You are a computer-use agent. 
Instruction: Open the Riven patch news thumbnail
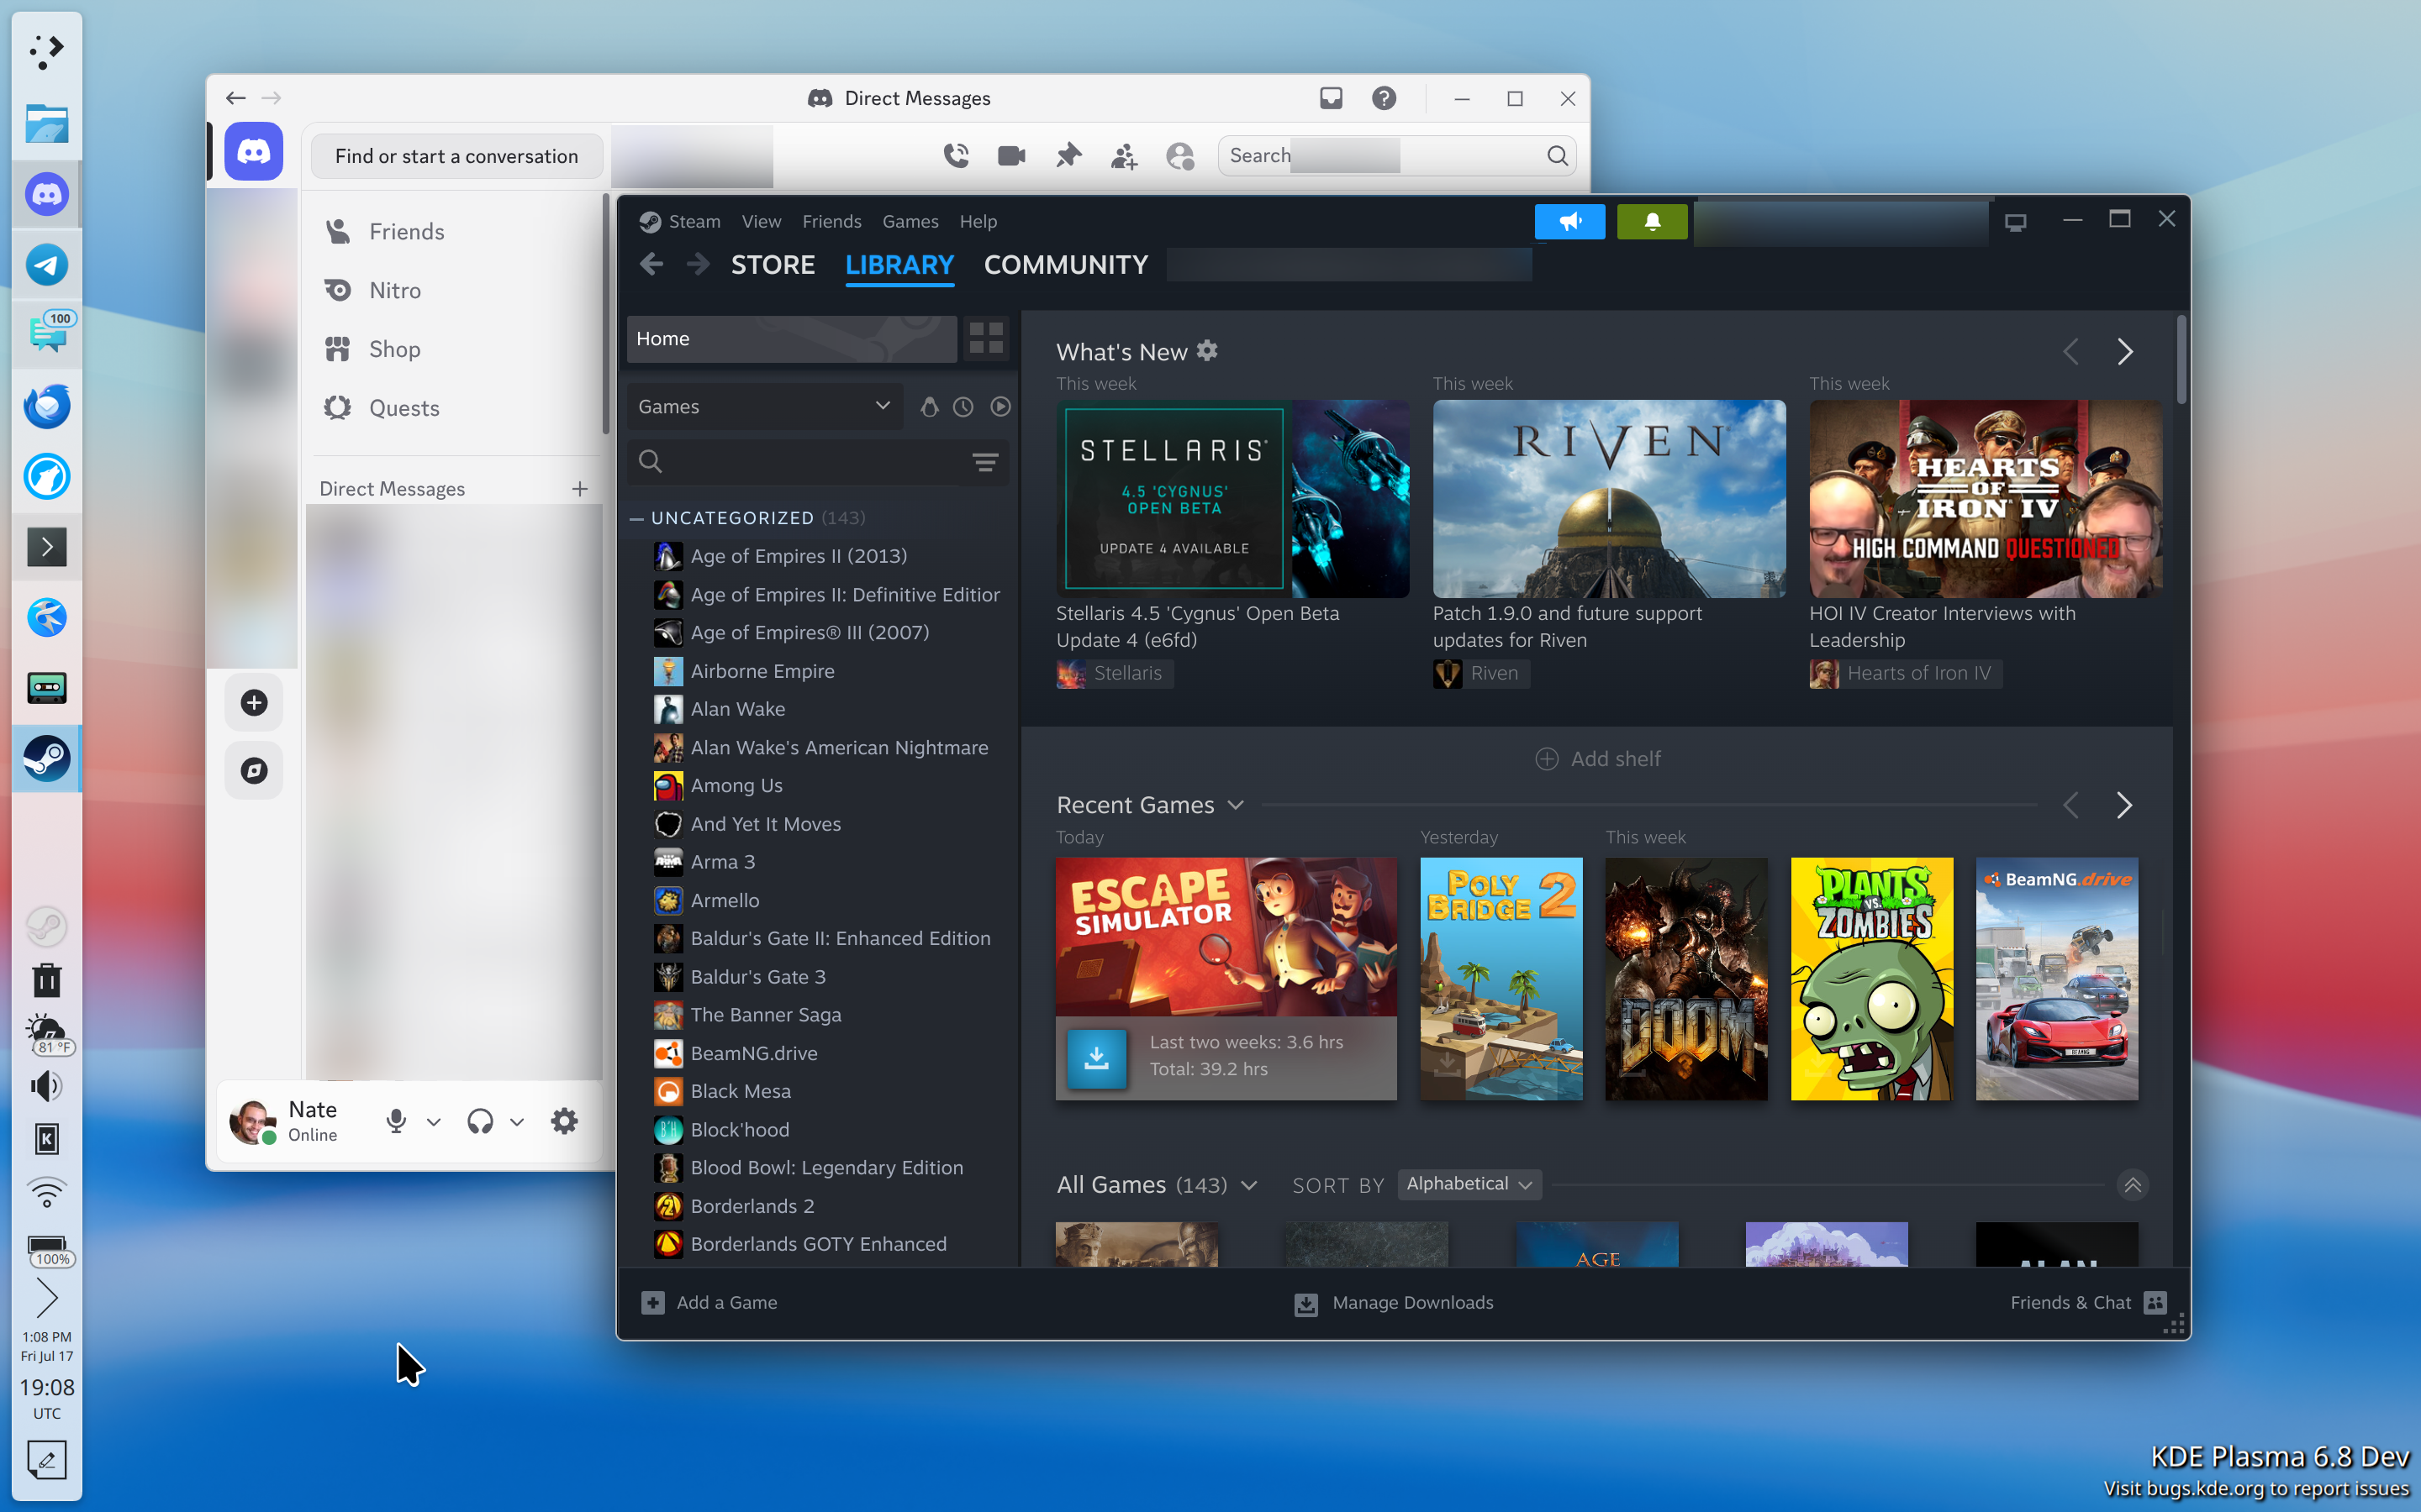[1609, 499]
